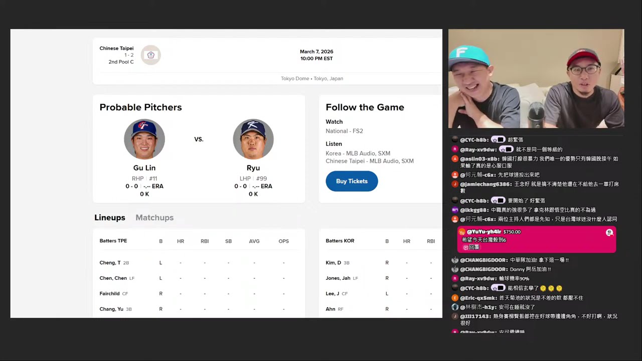This screenshot has width=642, height=361.
Task: Click the '2nd Pool C' standing text
Action: 121,62
